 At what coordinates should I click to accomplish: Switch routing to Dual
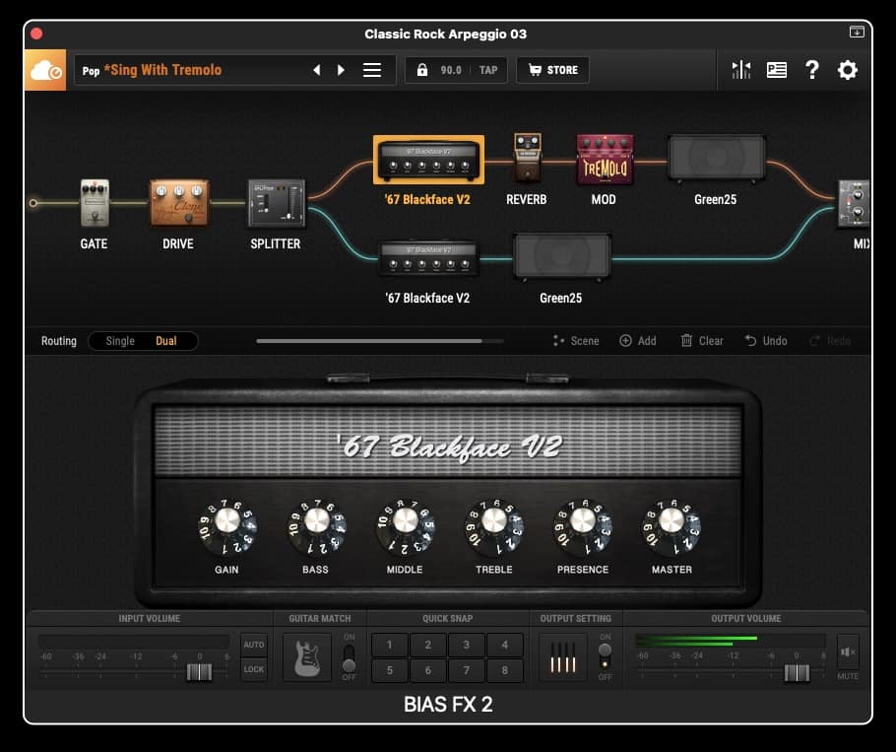[166, 341]
